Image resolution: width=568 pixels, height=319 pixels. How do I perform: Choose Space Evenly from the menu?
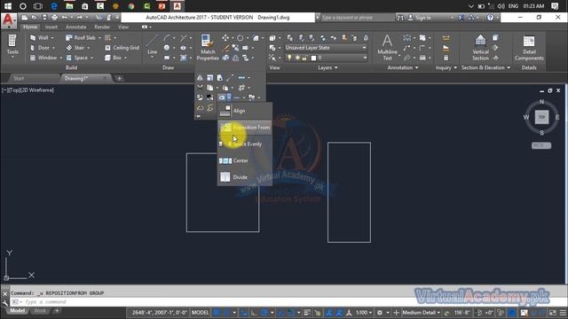point(245,144)
